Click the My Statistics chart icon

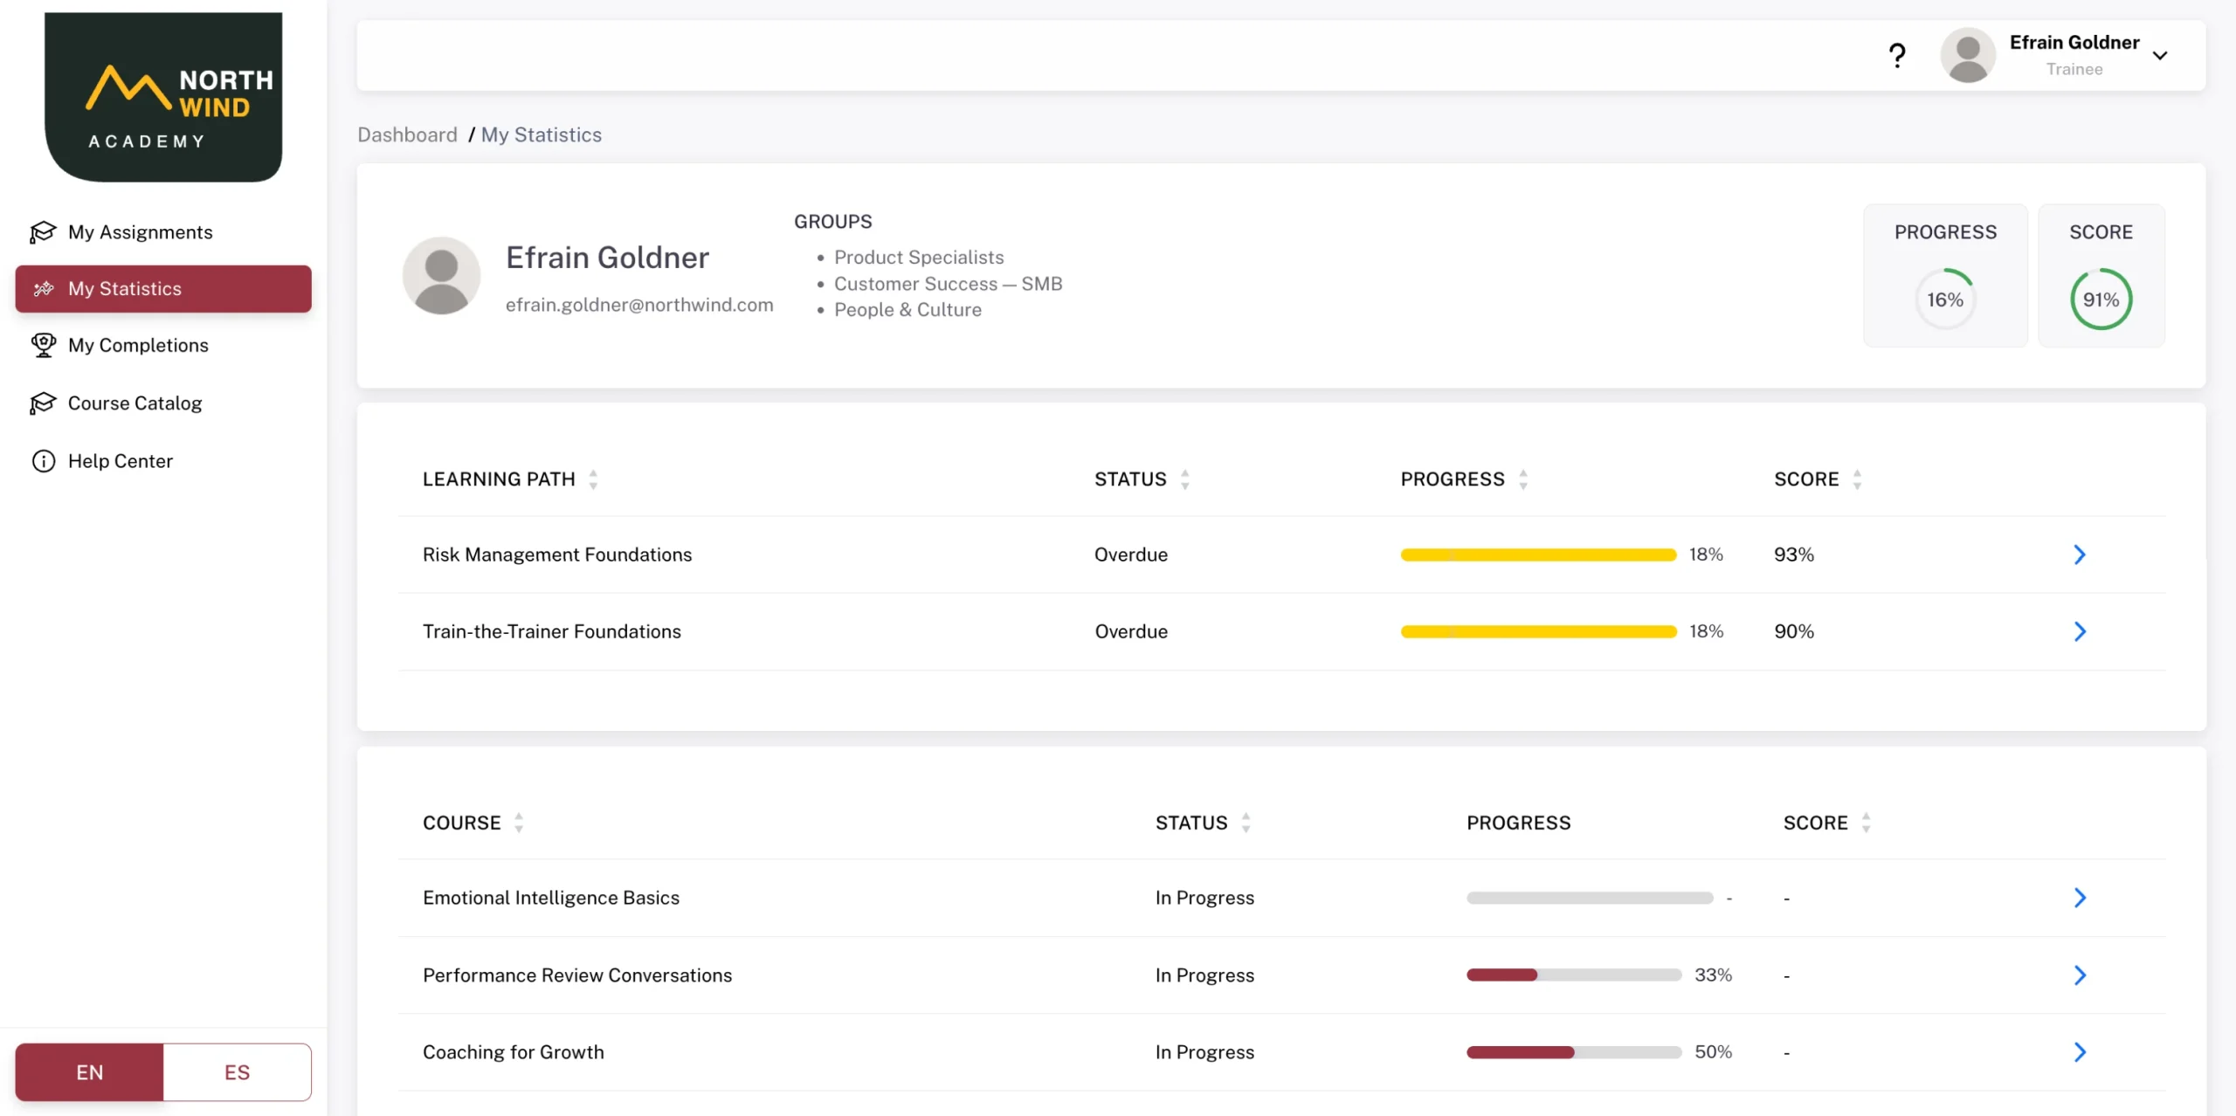(x=43, y=289)
